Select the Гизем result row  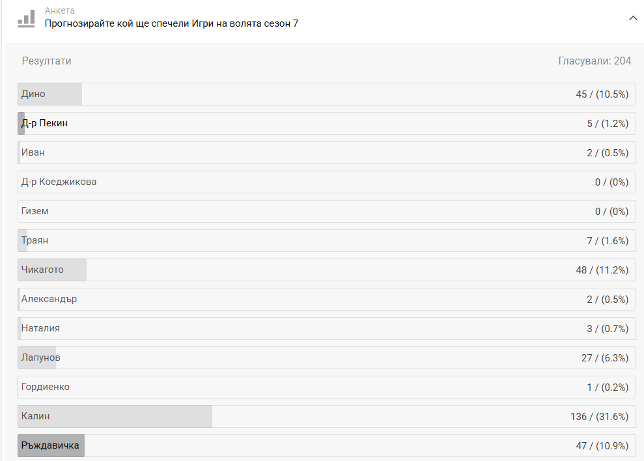pyautogui.click(x=326, y=211)
